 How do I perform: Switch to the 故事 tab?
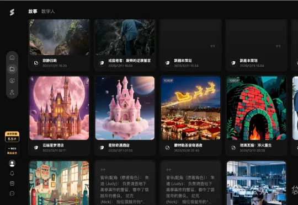[x=33, y=12]
